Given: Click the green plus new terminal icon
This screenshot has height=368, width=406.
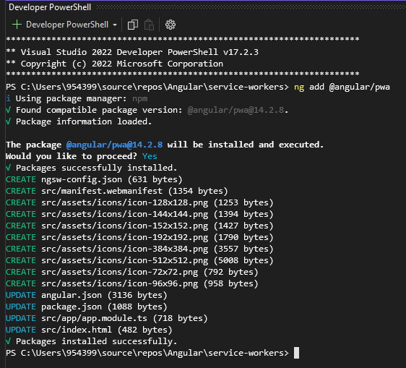Looking at the screenshot, I should coord(17,25).
